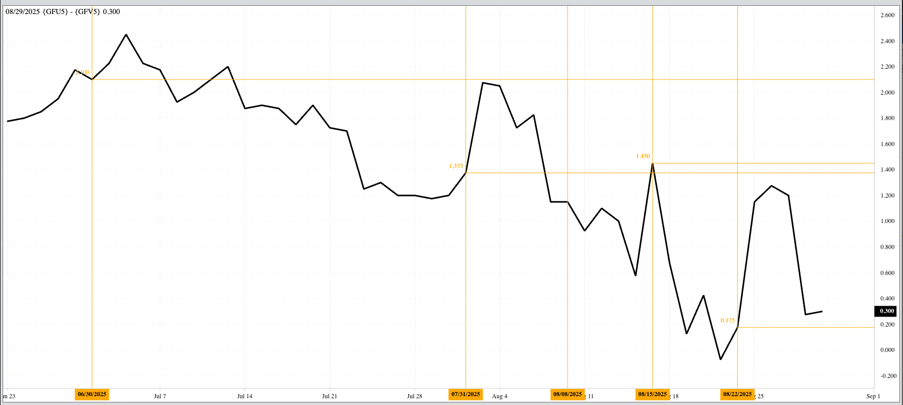This screenshot has height=405, width=903.
Task: Click the 0.800 price axis label
Action: pos(887,247)
